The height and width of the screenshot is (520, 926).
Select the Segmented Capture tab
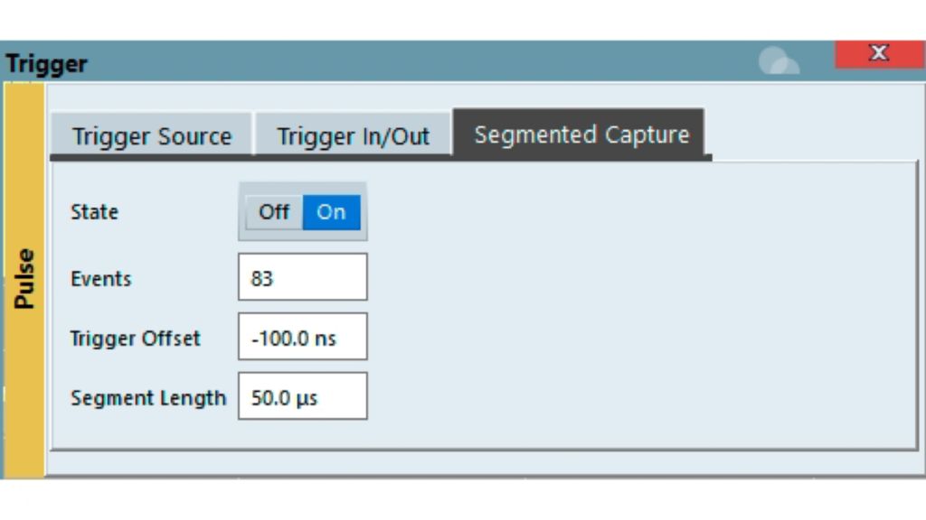click(581, 135)
